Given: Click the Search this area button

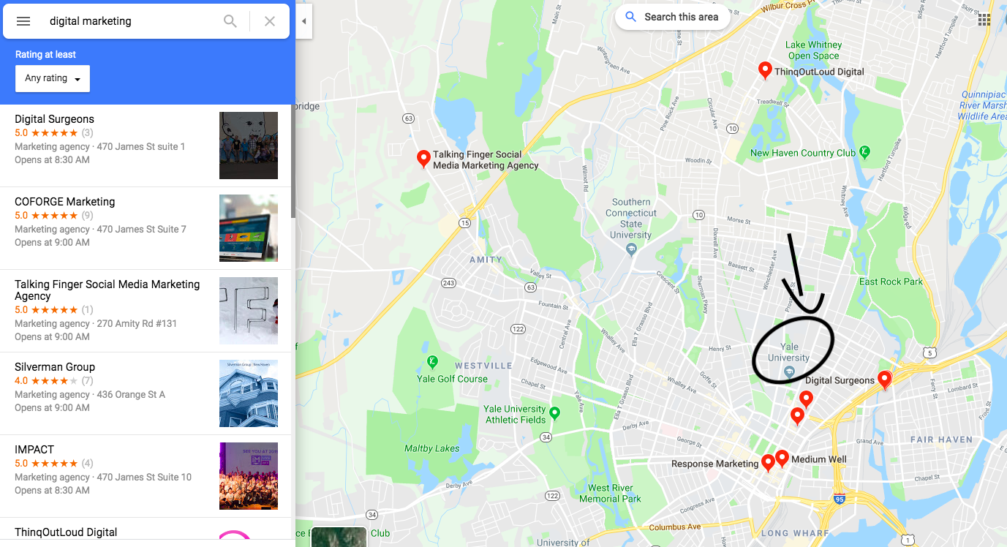Looking at the screenshot, I should tap(673, 17).
